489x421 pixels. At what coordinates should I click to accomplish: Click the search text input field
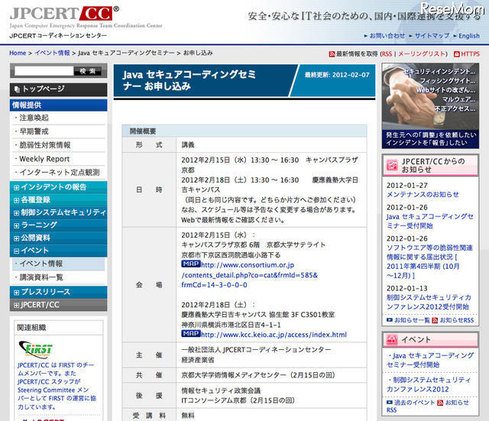(x=43, y=71)
